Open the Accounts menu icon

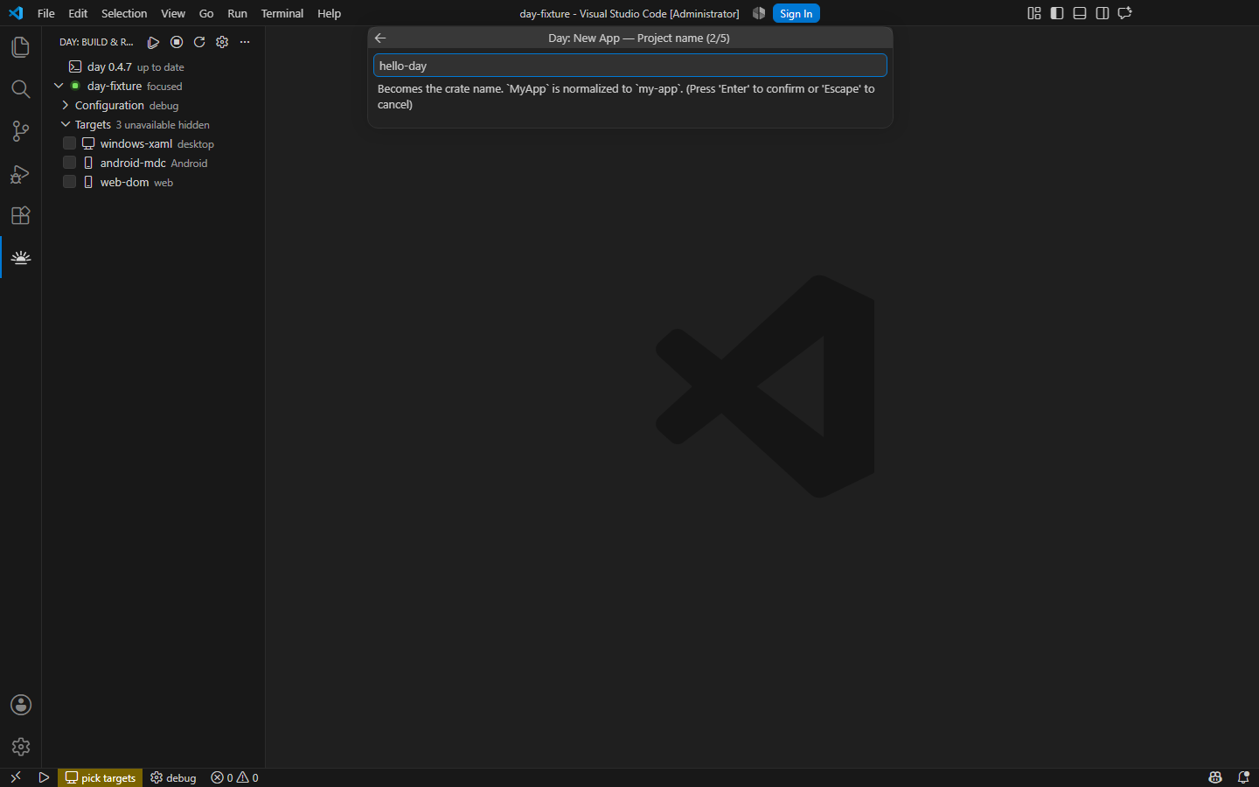(x=20, y=705)
